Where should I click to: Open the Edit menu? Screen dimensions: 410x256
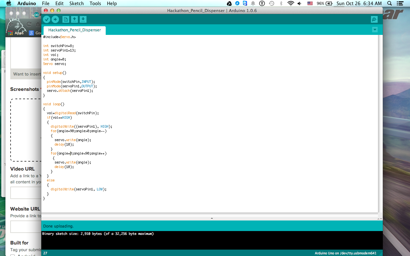[59, 4]
